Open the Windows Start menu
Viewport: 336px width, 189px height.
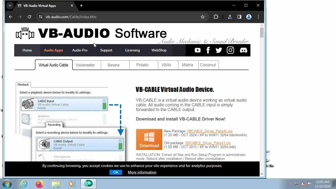[x=7, y=184]
